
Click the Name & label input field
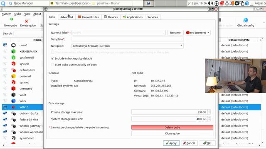[118, 33]
